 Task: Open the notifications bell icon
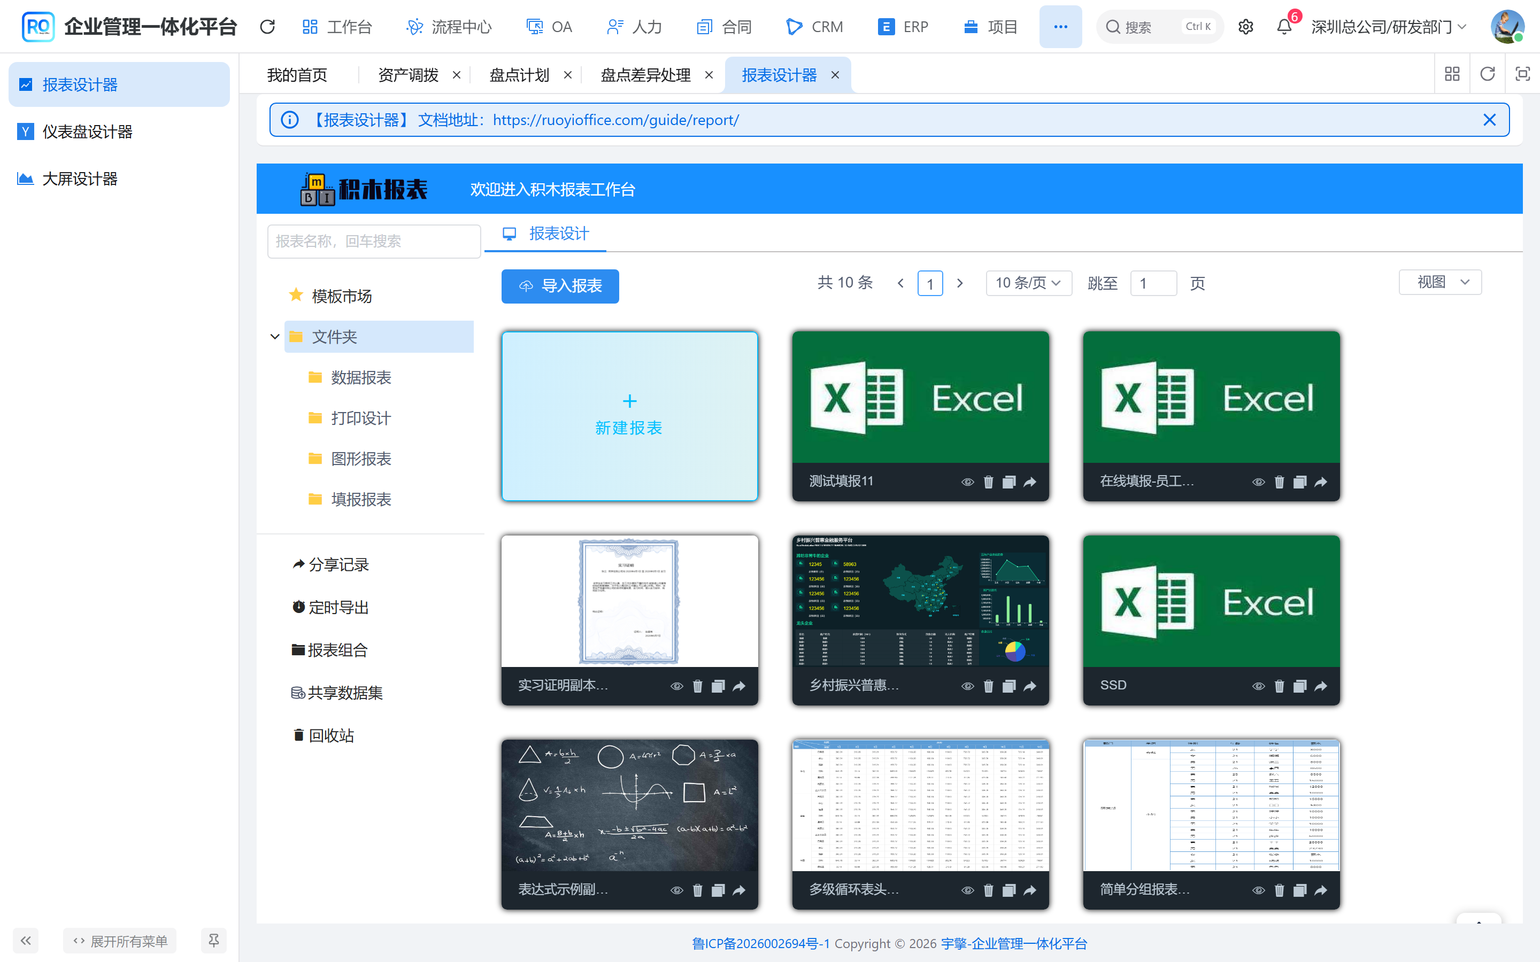(1284, 27)
